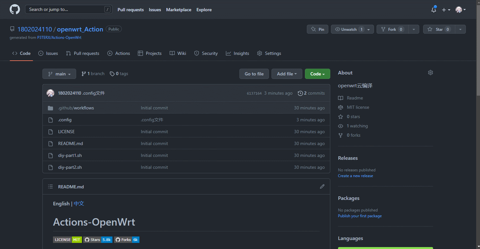Open the Settings tab

(269, 53)
